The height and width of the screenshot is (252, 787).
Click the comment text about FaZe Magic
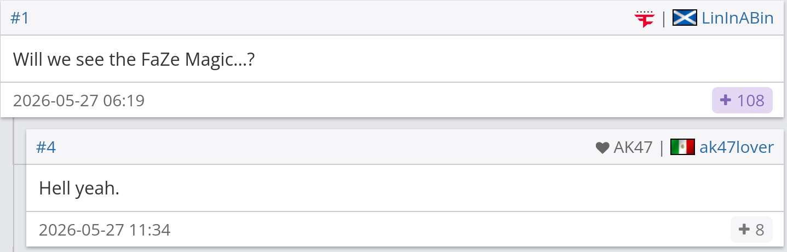pyautogui.click(x=134, y=59)
